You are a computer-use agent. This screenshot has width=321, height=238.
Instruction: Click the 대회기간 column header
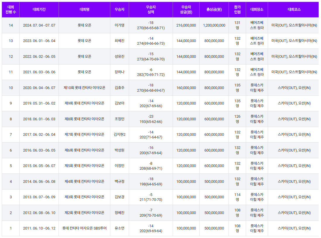click(x=39, y=9)
